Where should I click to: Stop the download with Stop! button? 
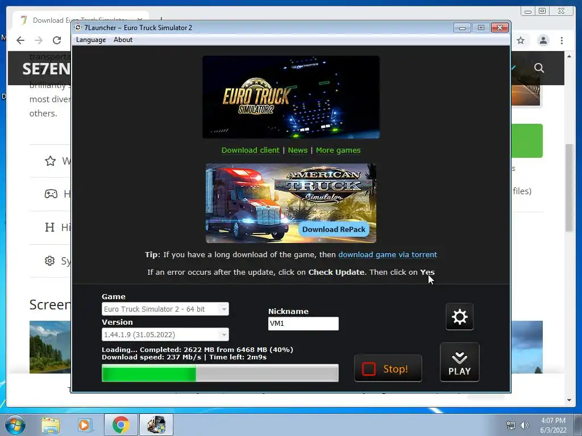click(x=388, y=368)
